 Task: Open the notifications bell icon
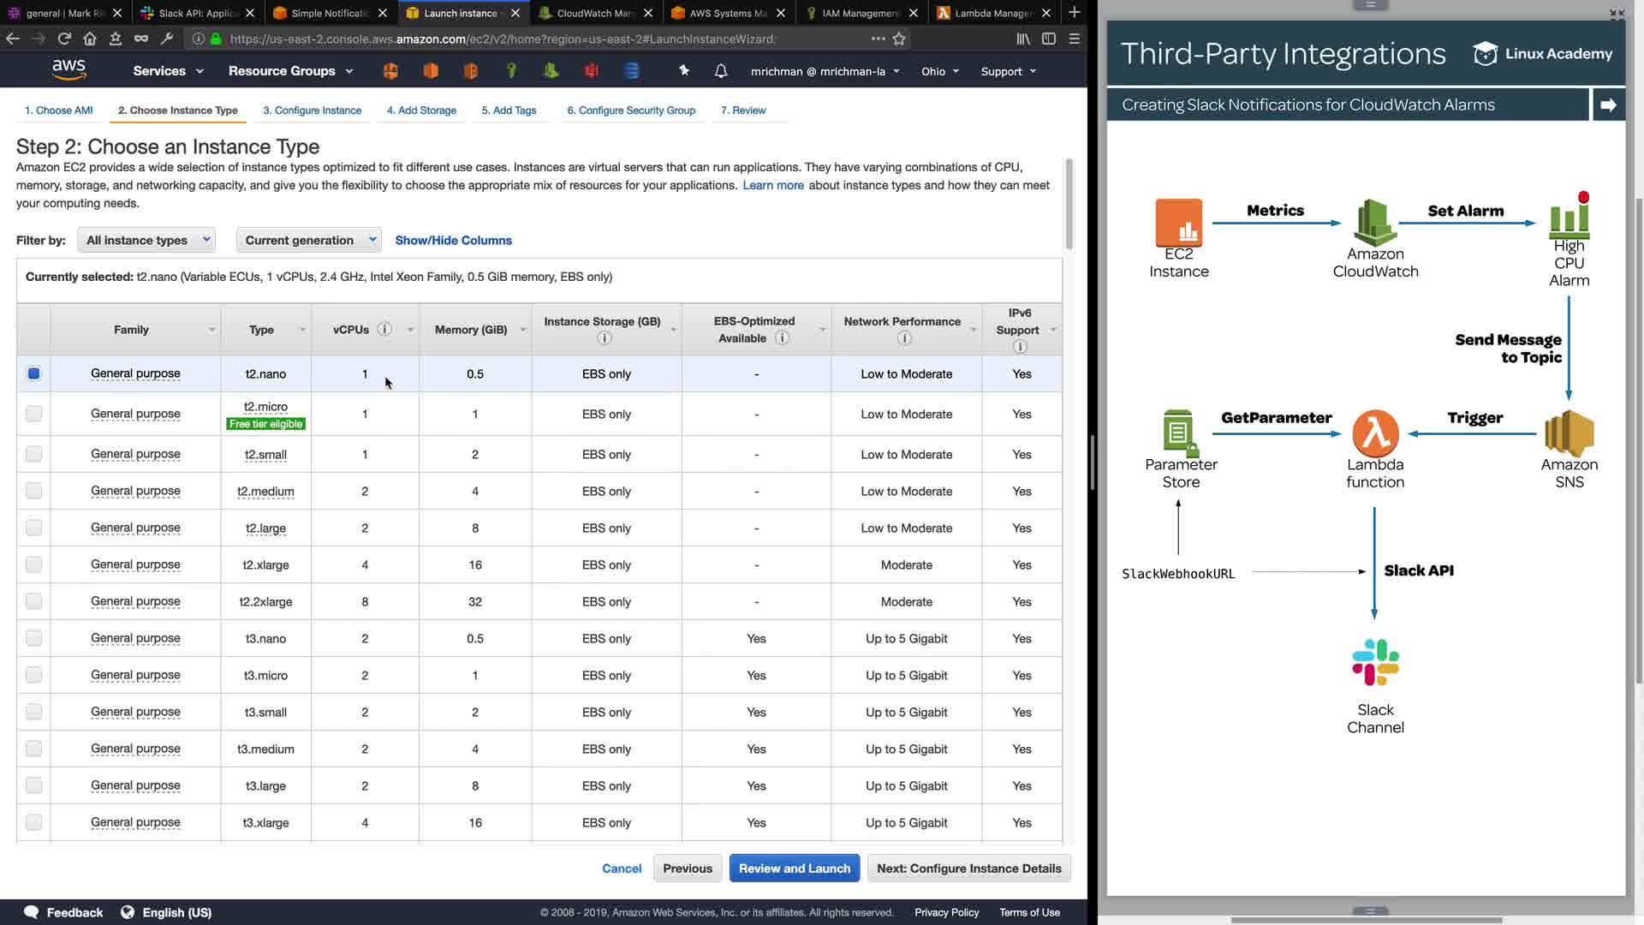coord(721,71)
